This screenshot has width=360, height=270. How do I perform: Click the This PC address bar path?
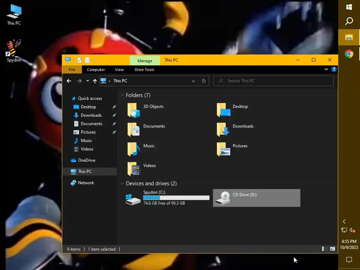click(120, 81)
